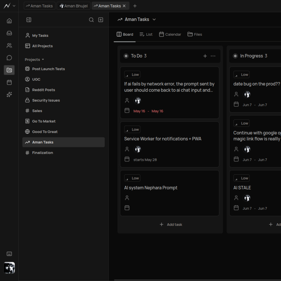The width and height of the screenshot is (281, 281).
Task: Switch to Board view
Action: pos(125,34)
